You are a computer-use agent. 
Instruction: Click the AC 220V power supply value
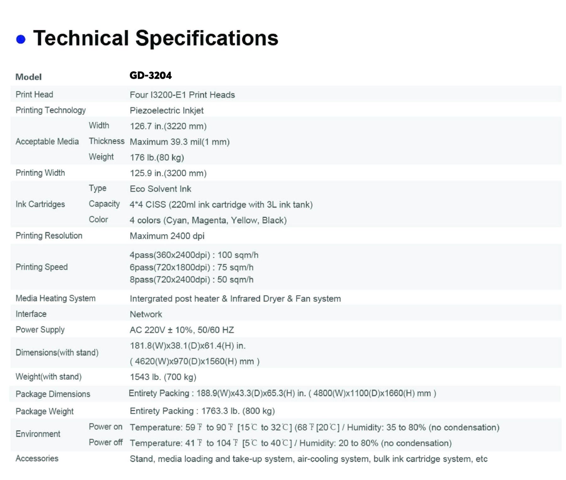click(182, 330)
